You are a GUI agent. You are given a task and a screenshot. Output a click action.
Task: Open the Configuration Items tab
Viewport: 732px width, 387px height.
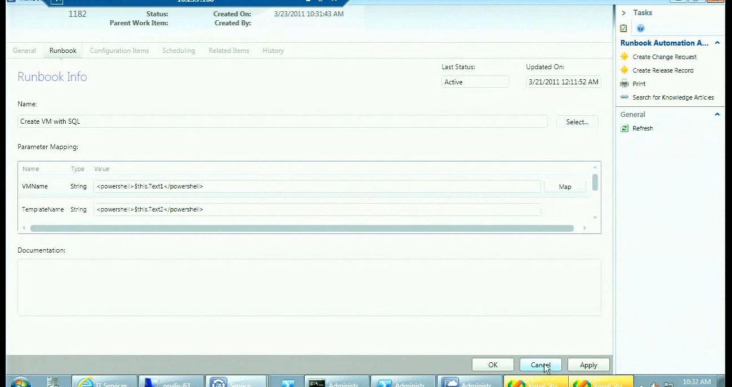point(119,51)
